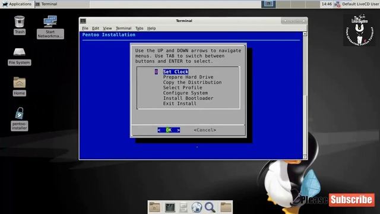
Task: Select Configure System entry
Action: [x=185, y=93]
